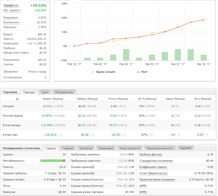Click the Абс. прирост label
Screen dimensions: 218x196
(x=12, y=10)
